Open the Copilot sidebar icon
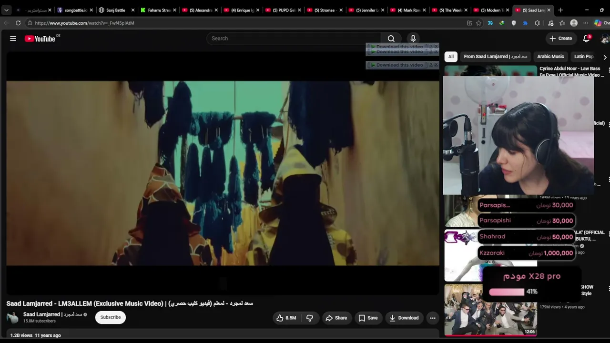 598,23
